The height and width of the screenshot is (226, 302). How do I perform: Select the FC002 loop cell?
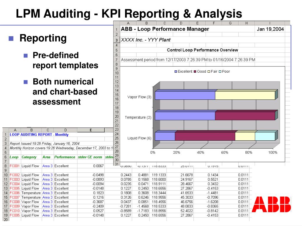click(15, 175)
